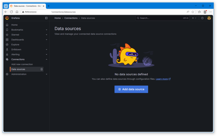Click the browser home icon

click(17, 12)
